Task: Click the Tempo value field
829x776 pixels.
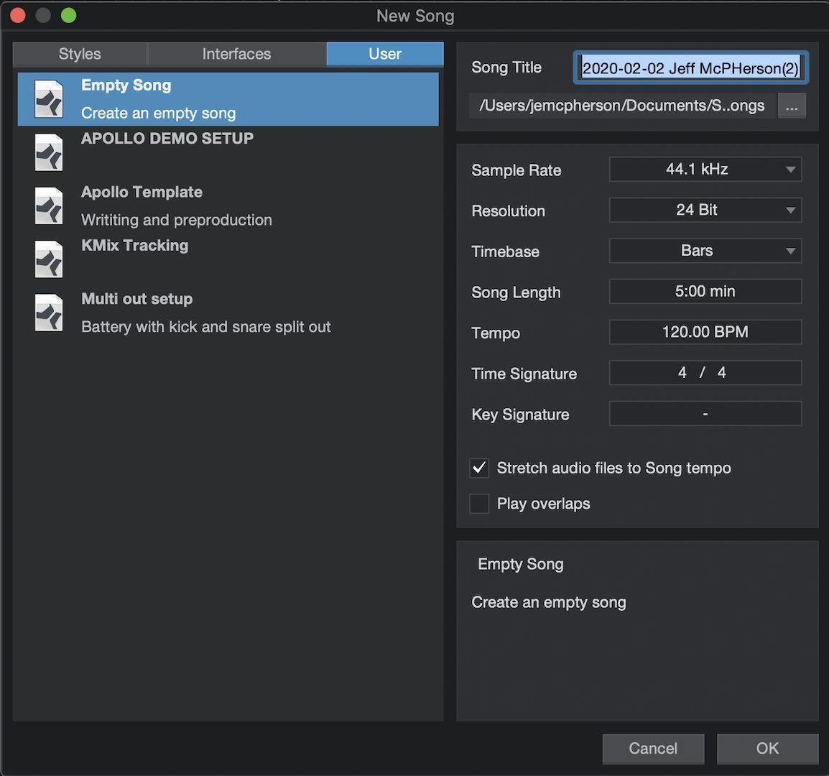Action: (705, 332)
